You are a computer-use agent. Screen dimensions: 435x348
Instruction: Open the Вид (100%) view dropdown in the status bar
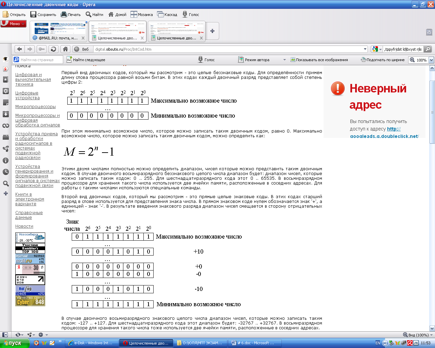(419, 335)
